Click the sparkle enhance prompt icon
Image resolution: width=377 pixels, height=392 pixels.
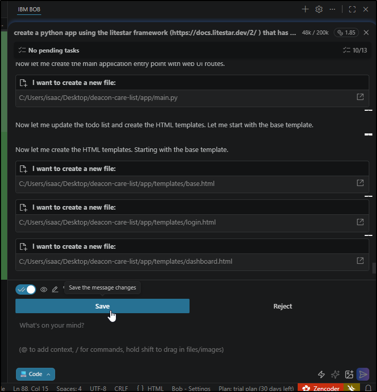tap(335, 374)
